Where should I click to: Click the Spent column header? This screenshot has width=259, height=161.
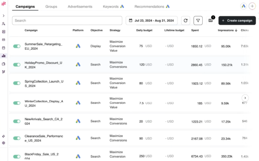point(195,30)
